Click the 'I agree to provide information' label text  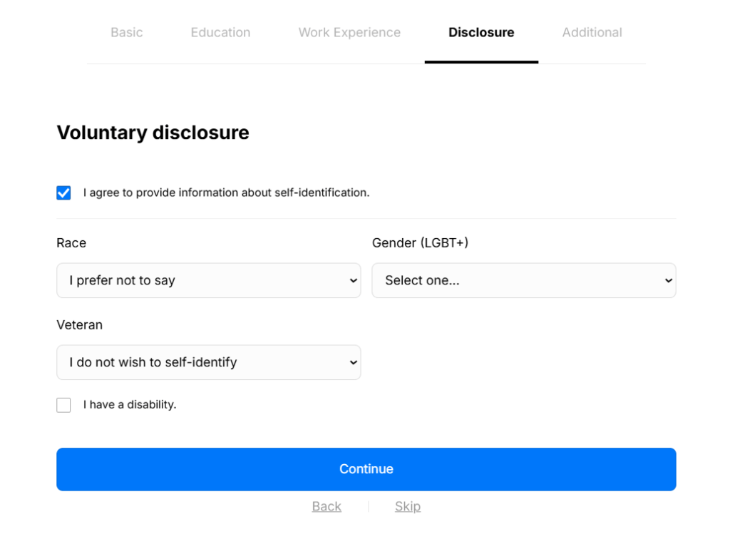226,192
